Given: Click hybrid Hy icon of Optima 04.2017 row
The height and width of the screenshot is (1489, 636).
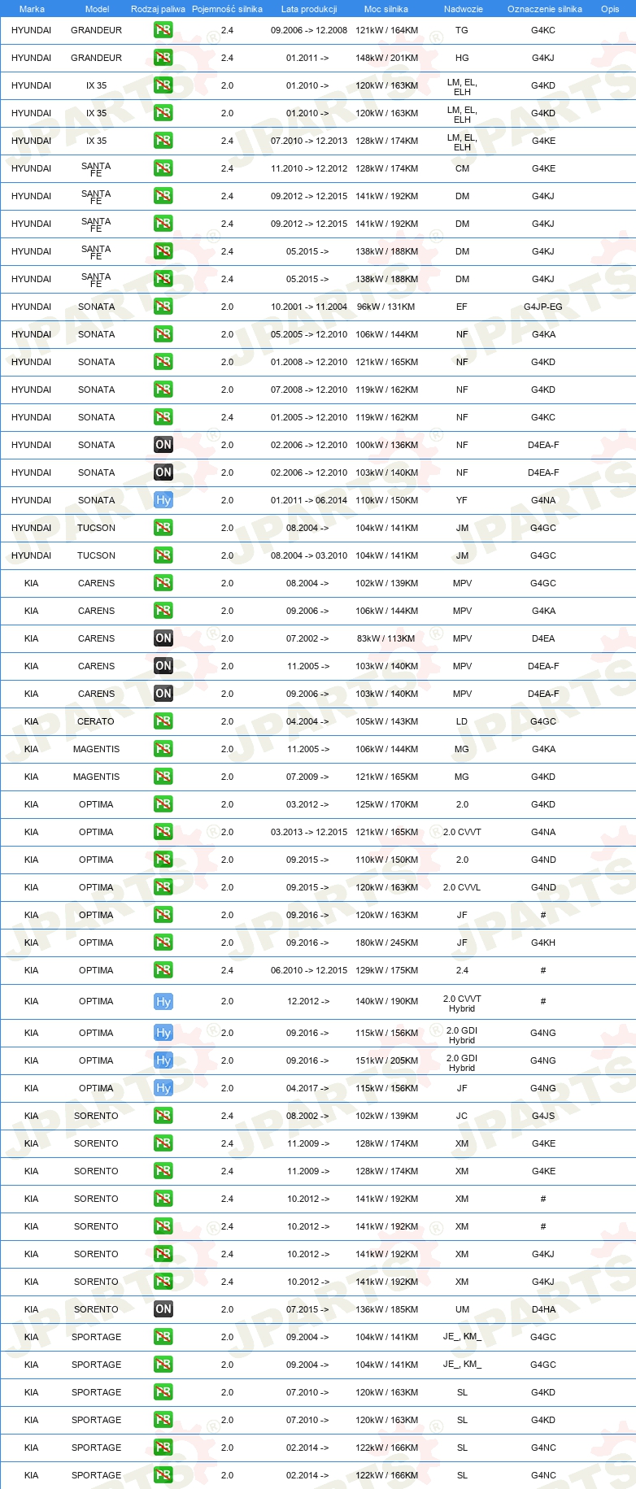Looking at the screenshot, I should pos(163,1088).
